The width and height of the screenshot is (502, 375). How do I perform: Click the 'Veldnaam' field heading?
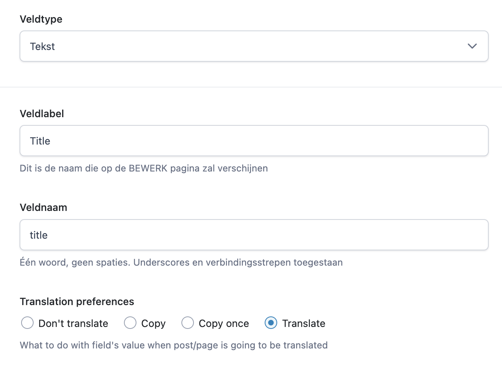[43, 207]
